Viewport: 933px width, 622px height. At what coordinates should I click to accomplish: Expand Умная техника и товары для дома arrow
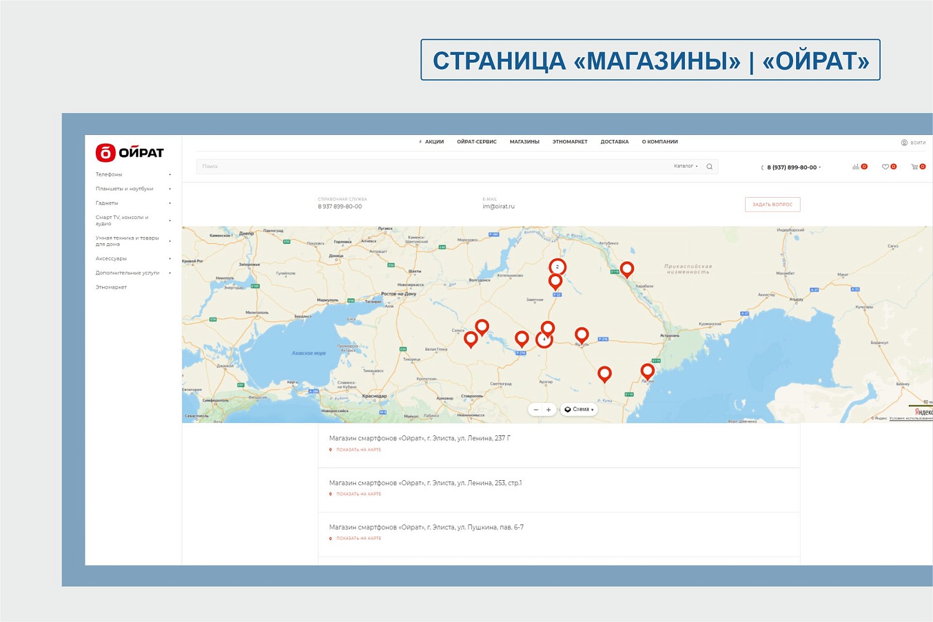coord(170,241)
